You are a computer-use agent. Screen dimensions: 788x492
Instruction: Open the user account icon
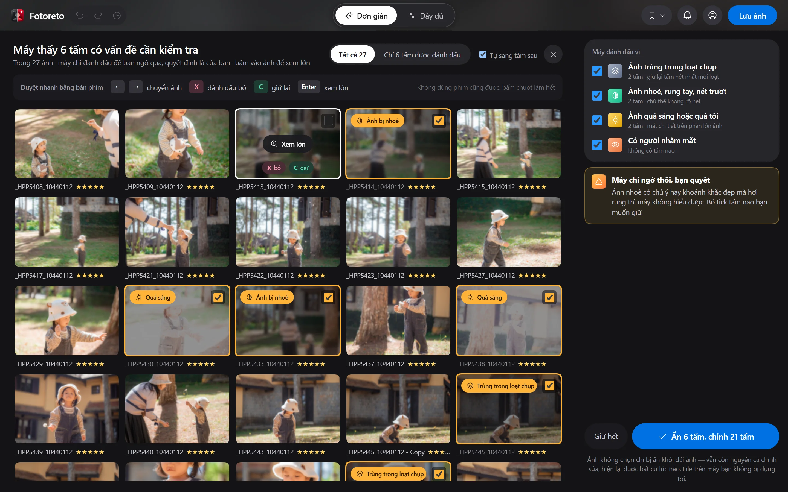[712, 16]
